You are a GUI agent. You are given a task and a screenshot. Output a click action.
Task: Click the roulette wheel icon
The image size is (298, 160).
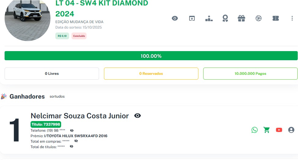(x=259, y=18)
